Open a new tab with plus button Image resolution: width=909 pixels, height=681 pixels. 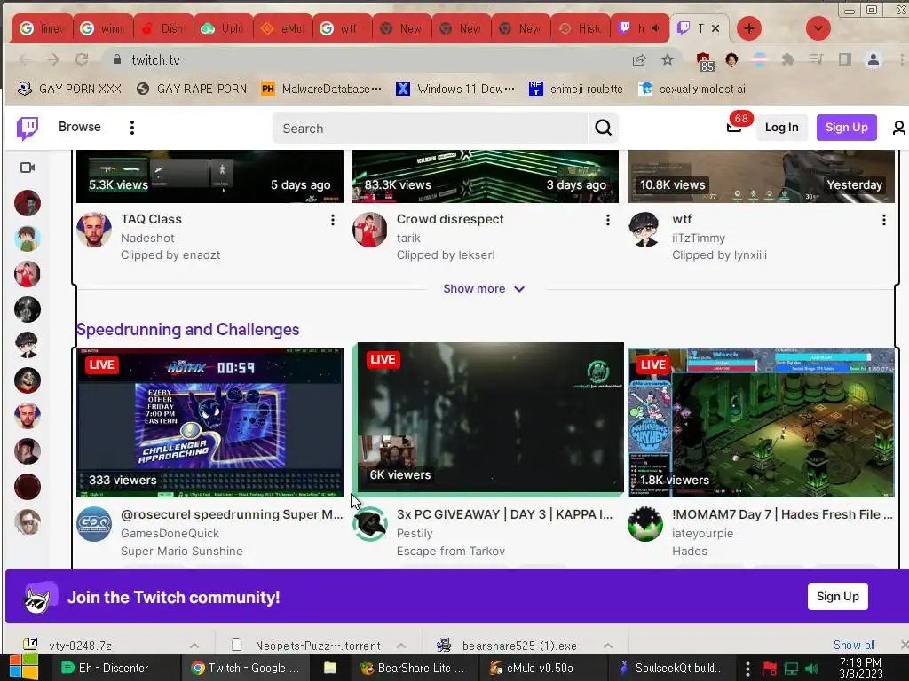click(x=749, y=28)
